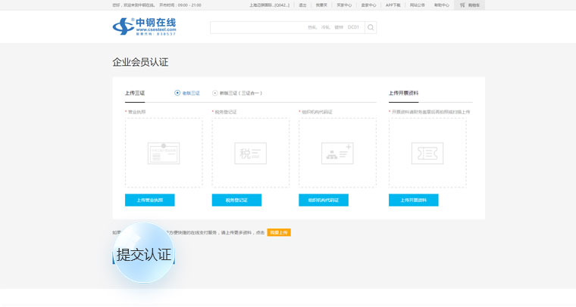Open the APP下载 link
576x307 pixels.
click(x=393, y=5)
